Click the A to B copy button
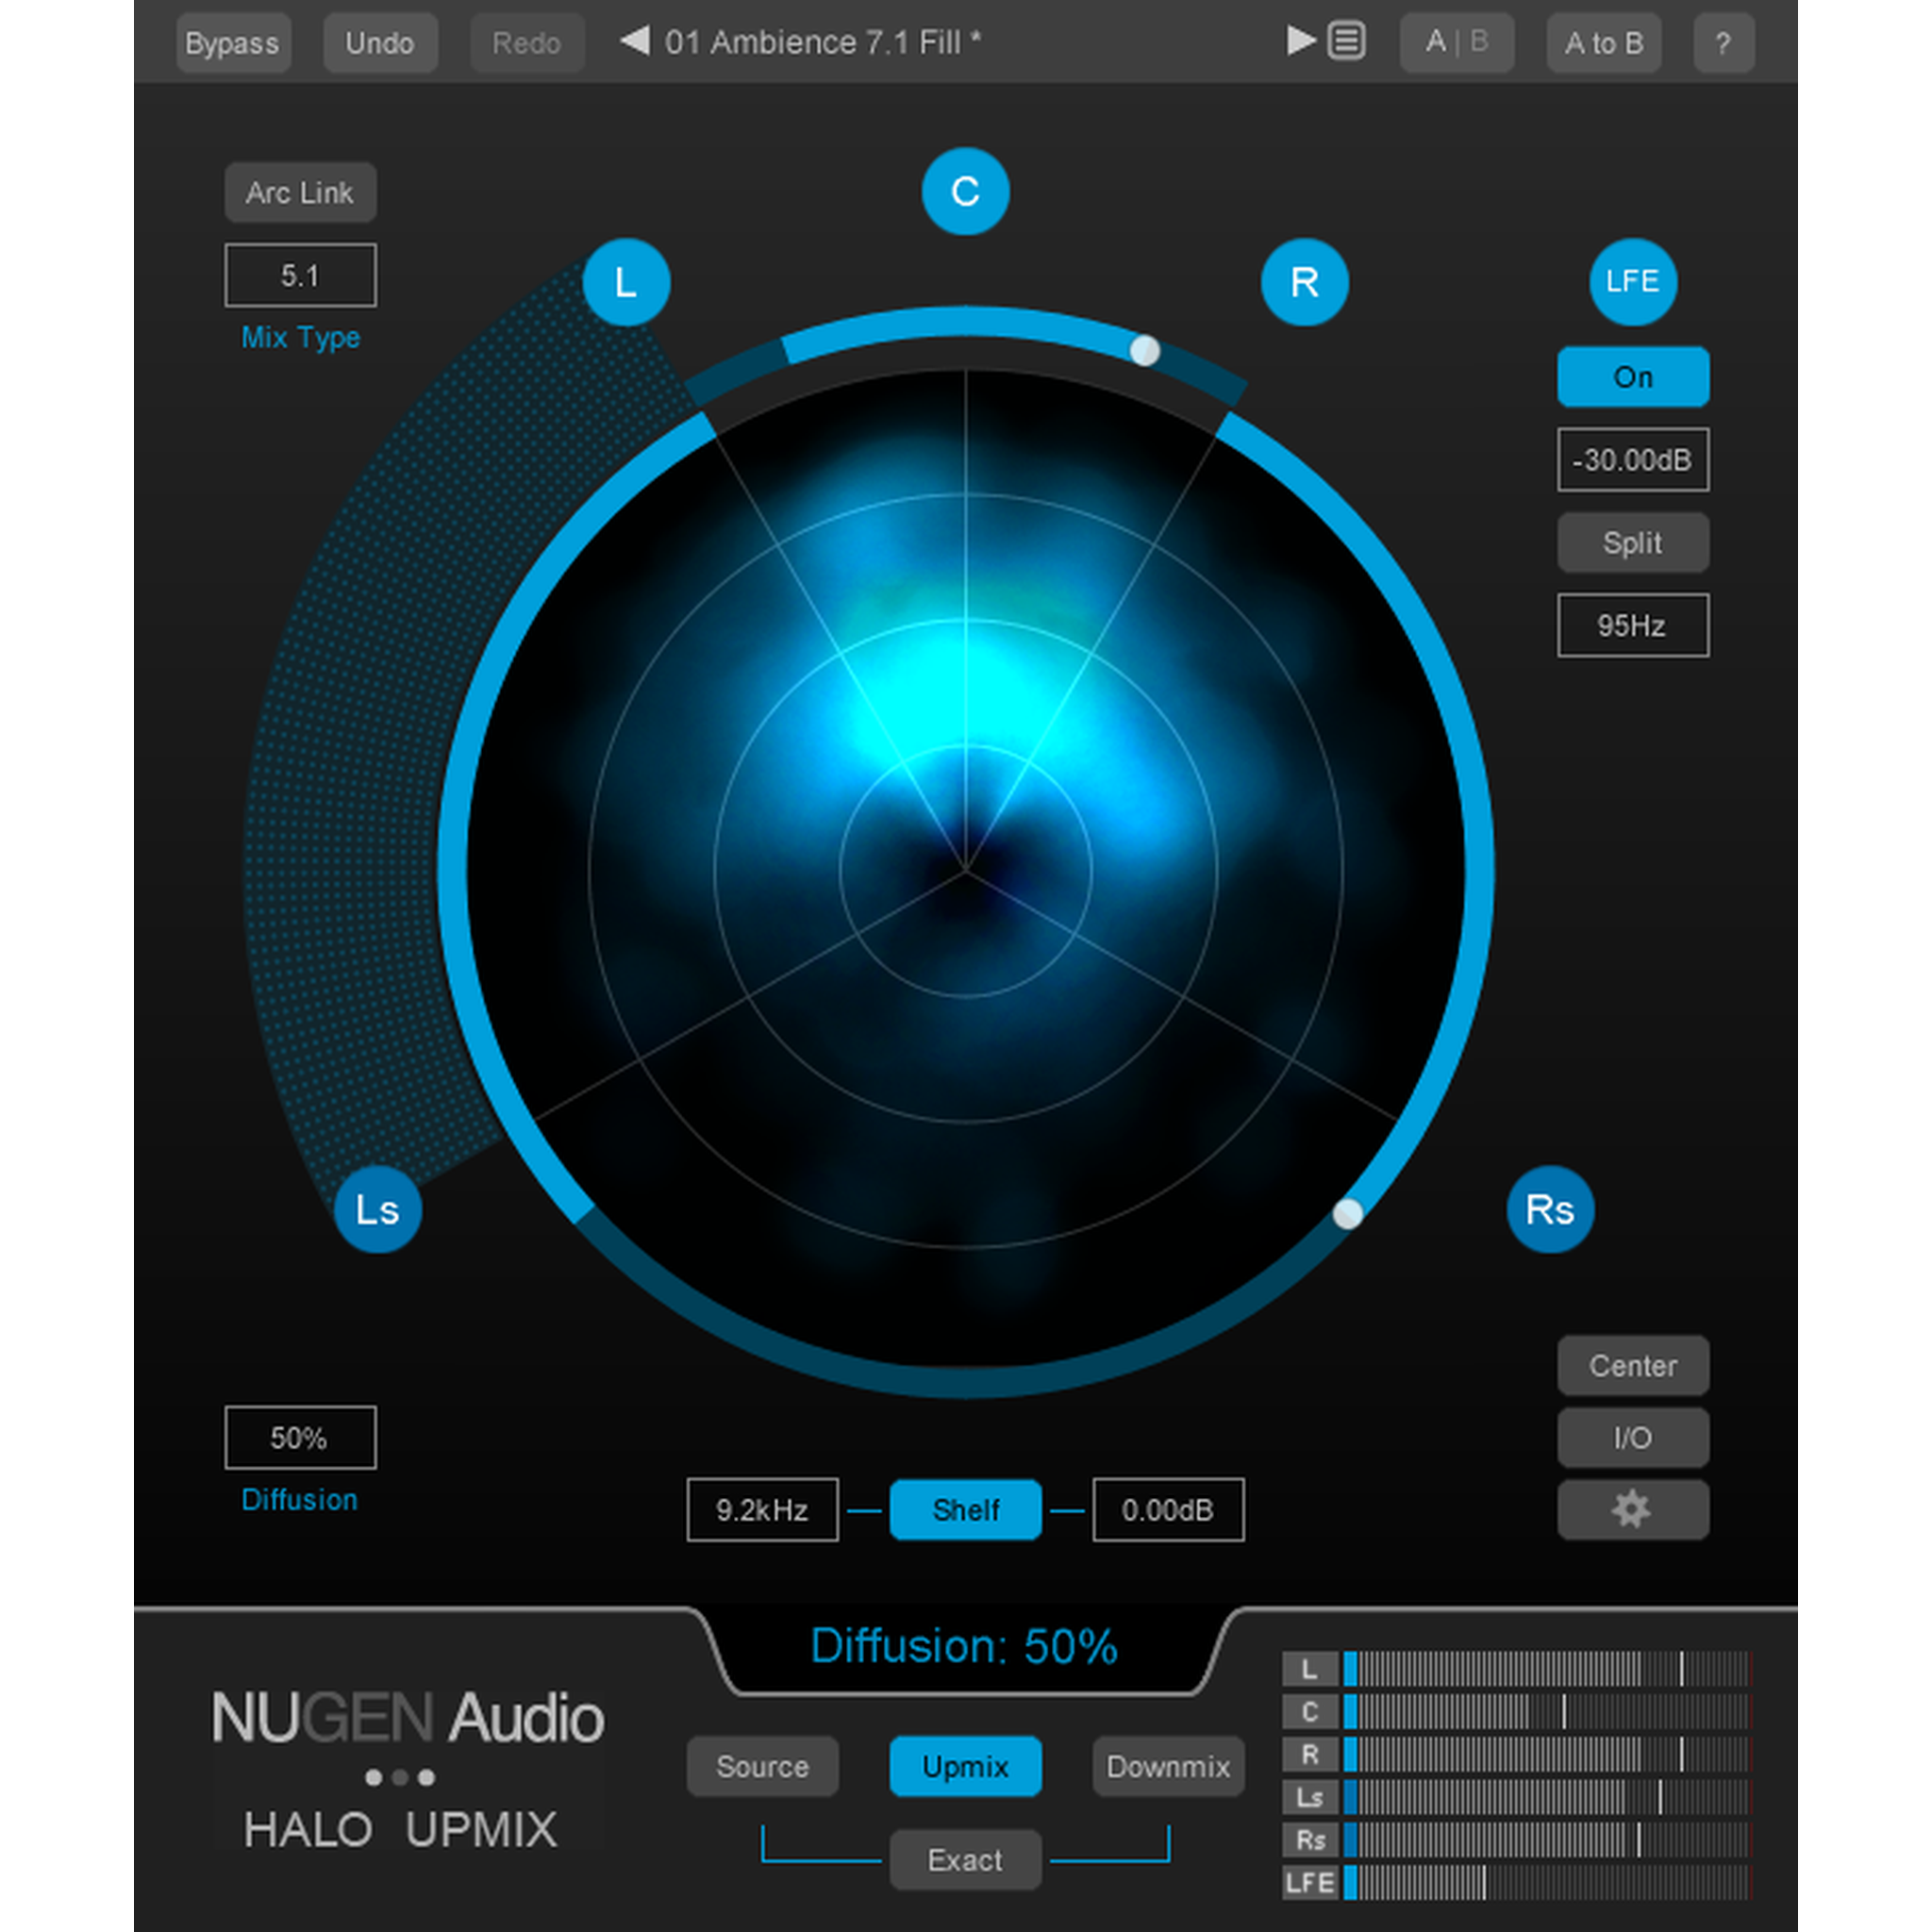The width and height of the screenshot is (1932, 1932). coord(1603,43)
